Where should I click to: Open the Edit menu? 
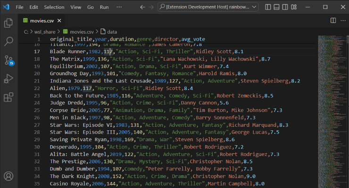[x=33, y=7]
